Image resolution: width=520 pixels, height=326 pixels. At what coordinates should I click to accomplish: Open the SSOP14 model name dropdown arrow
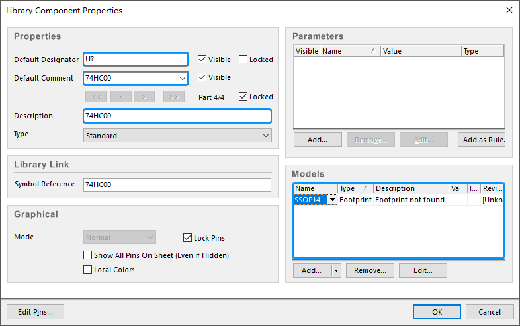click(x=332, y=200)
